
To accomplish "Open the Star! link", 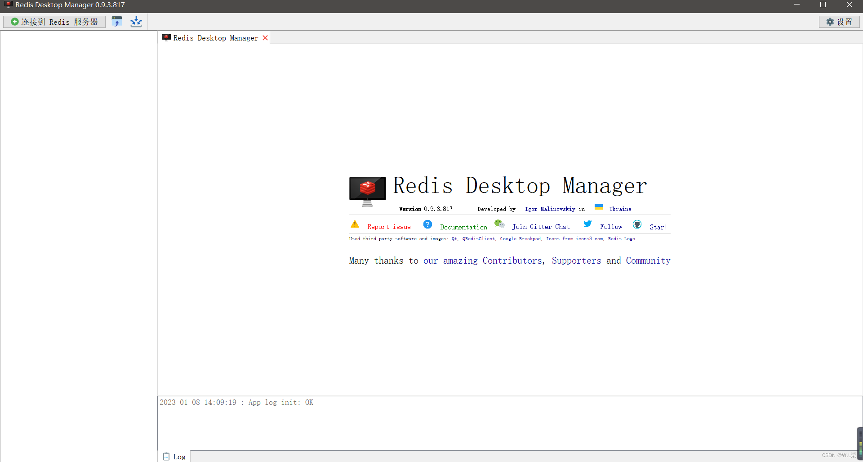I will pyautogui.click(x=658, y=227).
